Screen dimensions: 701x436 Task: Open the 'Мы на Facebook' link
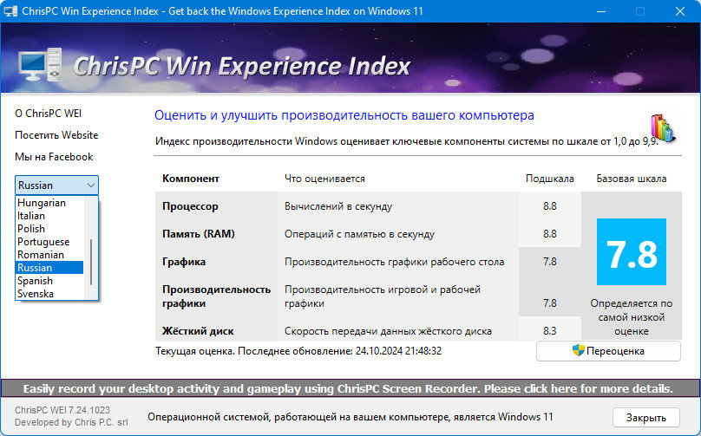pyautogui.click(x=54, y=157)
